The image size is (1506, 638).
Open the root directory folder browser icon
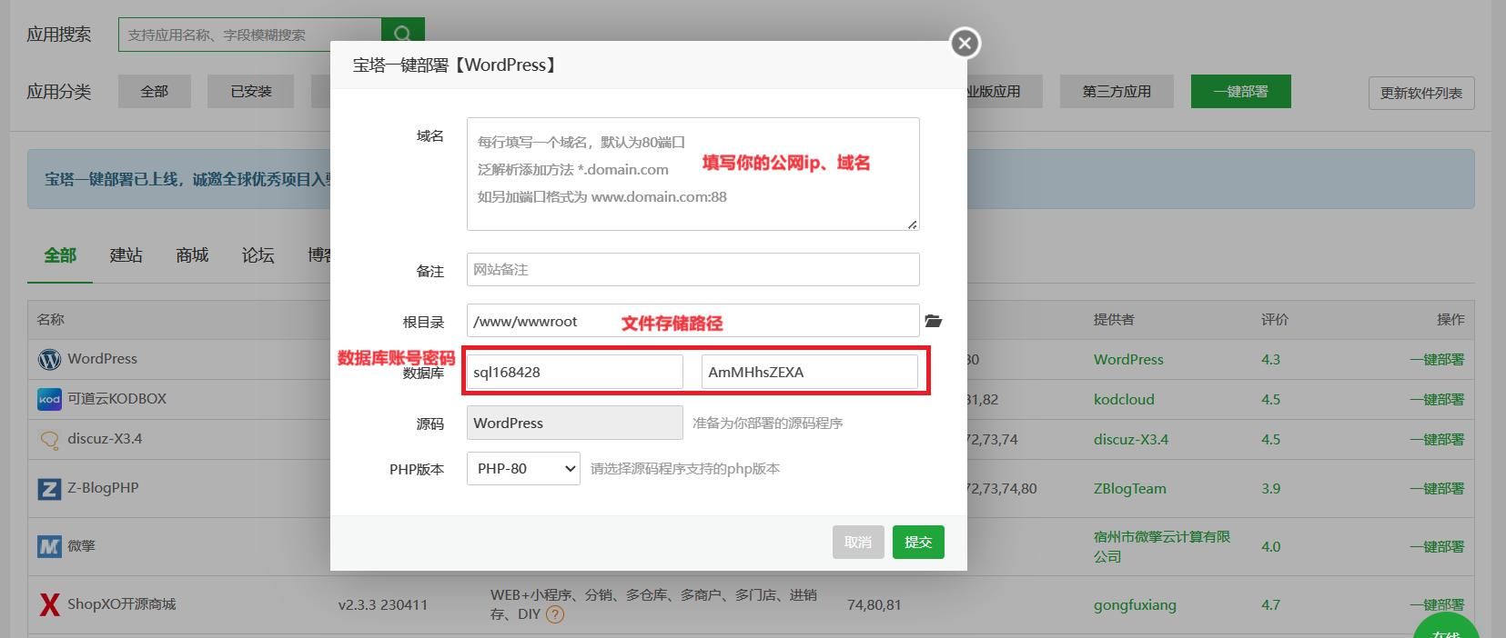(934, 321)
